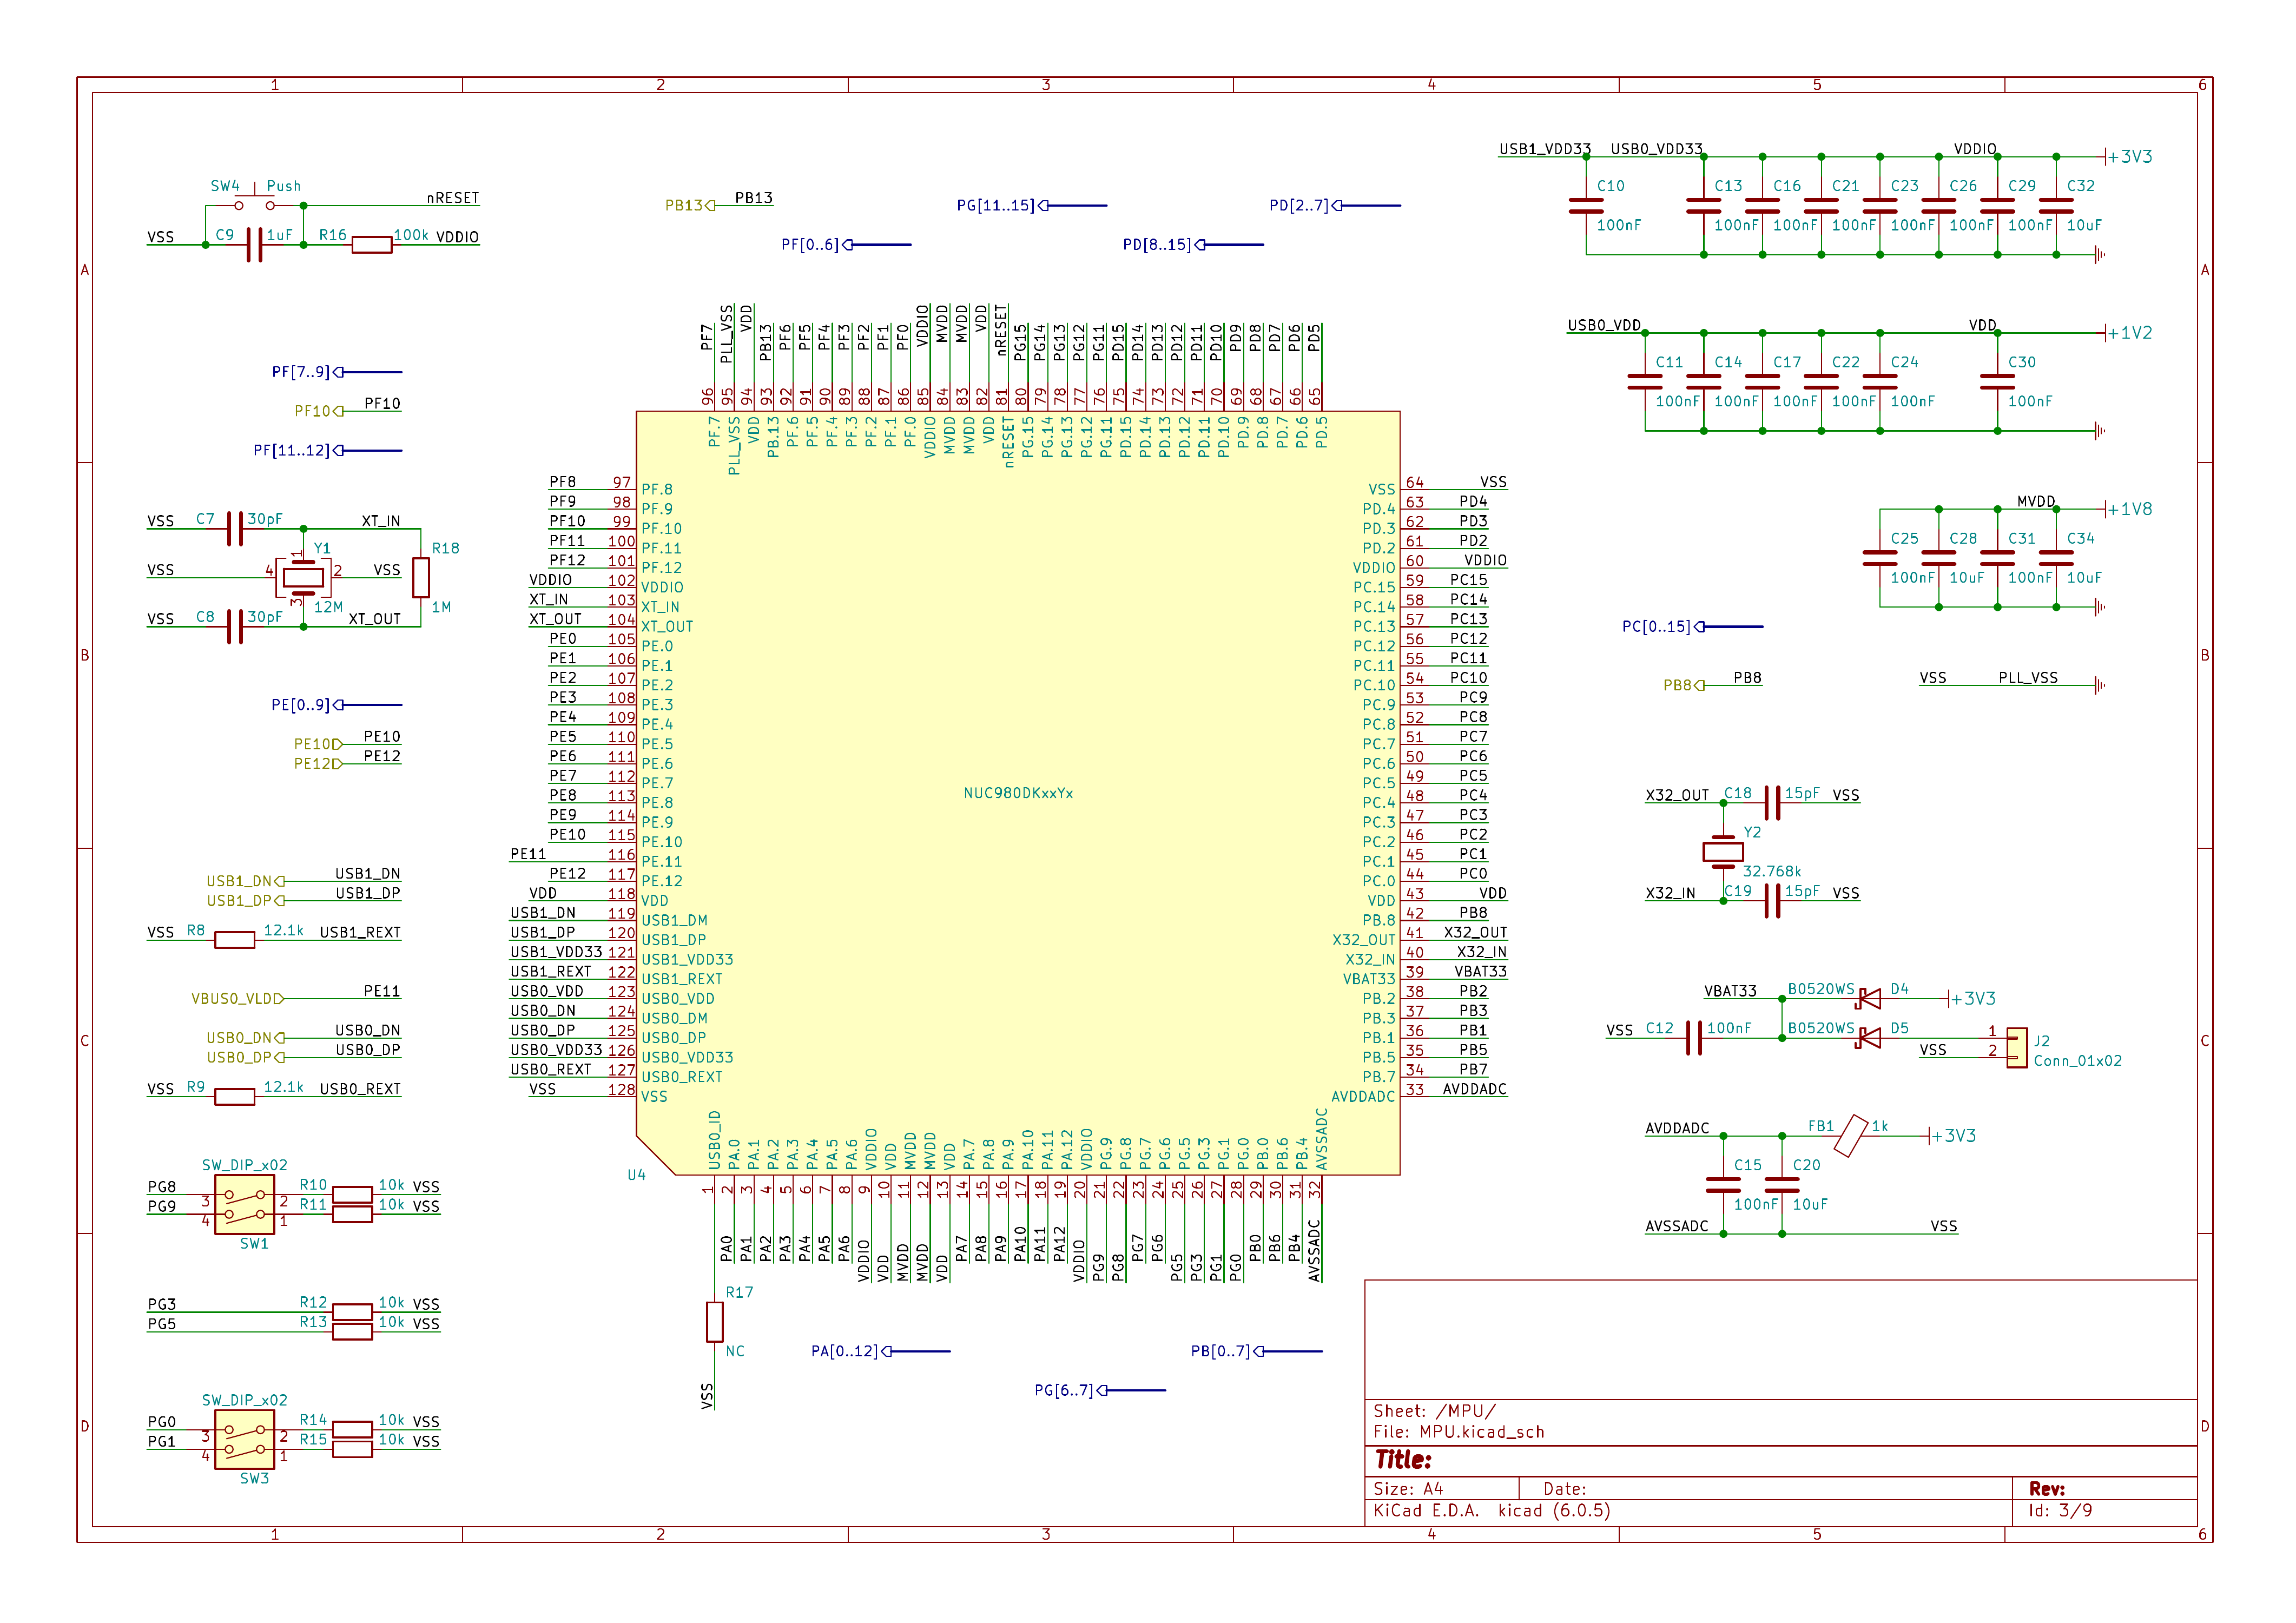Select the Y2 32.768k crystal symbol
Image resolution: width=2296 pixels, height=1623 pixels.
[x=1723, y=852]
